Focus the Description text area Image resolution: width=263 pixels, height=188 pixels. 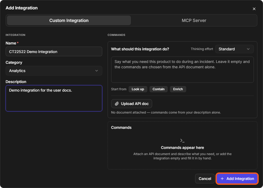[x=54, y=98]
